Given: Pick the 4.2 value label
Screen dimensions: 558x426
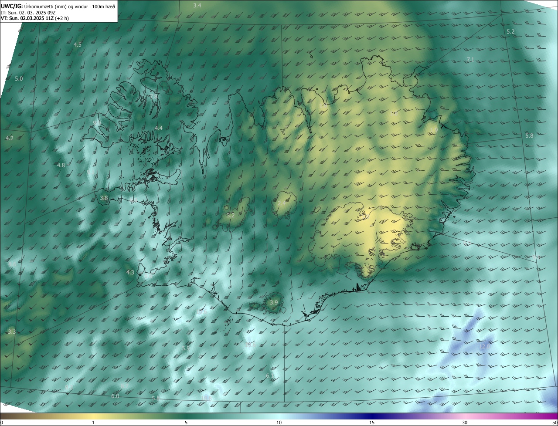Looking at the screenshot, I should (x=10, y=138).
